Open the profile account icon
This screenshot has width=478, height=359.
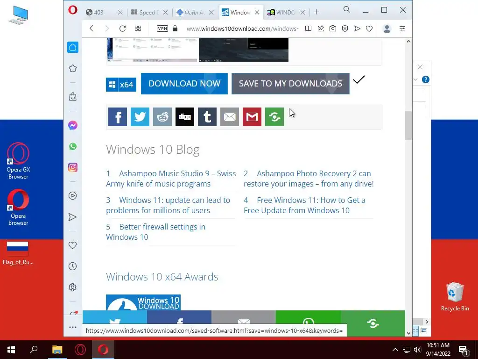pyautogui.click(x=387, y=29)
